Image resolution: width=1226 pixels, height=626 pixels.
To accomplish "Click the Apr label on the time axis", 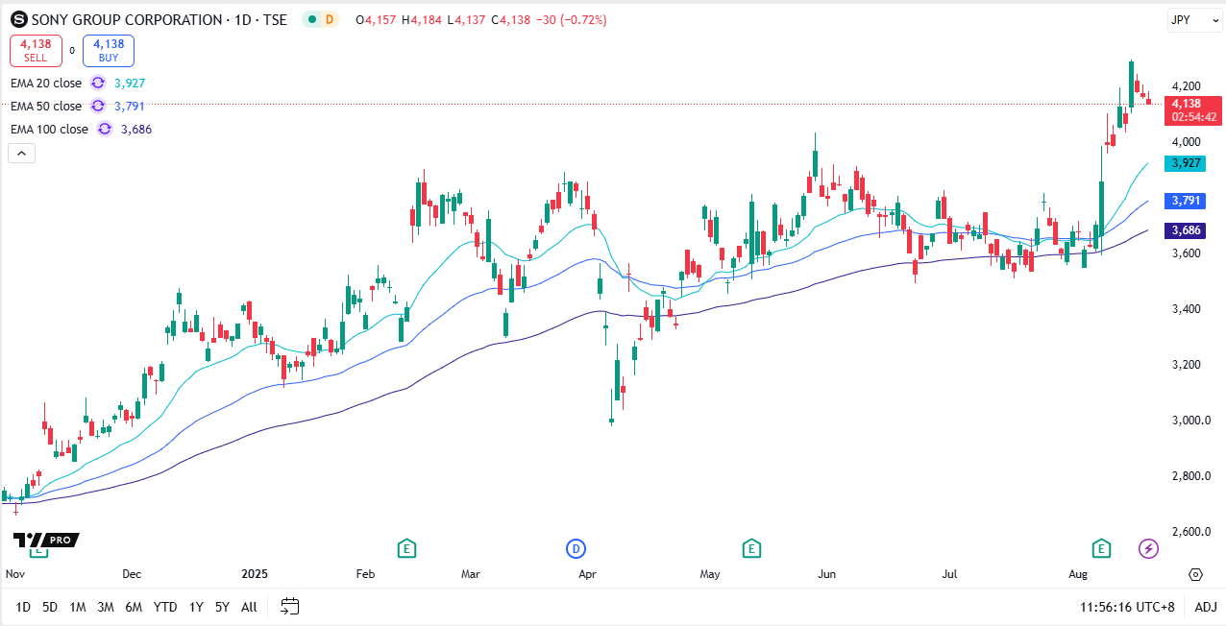I will tap(588, 574).
